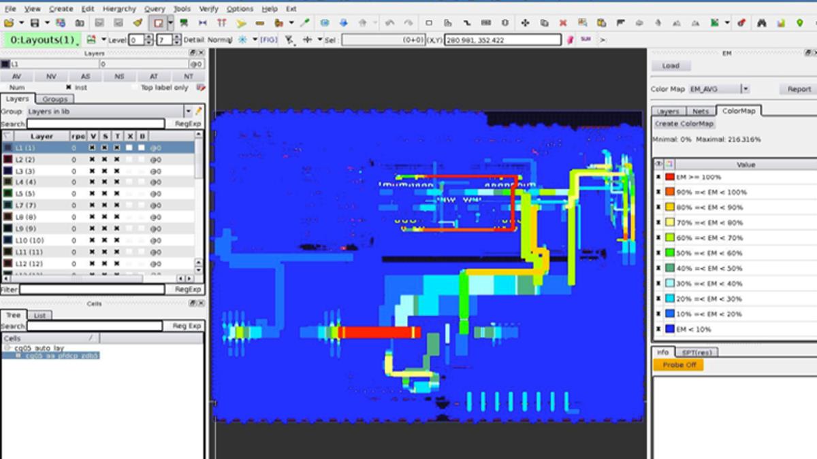
Task: Expand the Group 'Layers in lib' dropdown
Action: pyautogui.click(x=188, y=111)
